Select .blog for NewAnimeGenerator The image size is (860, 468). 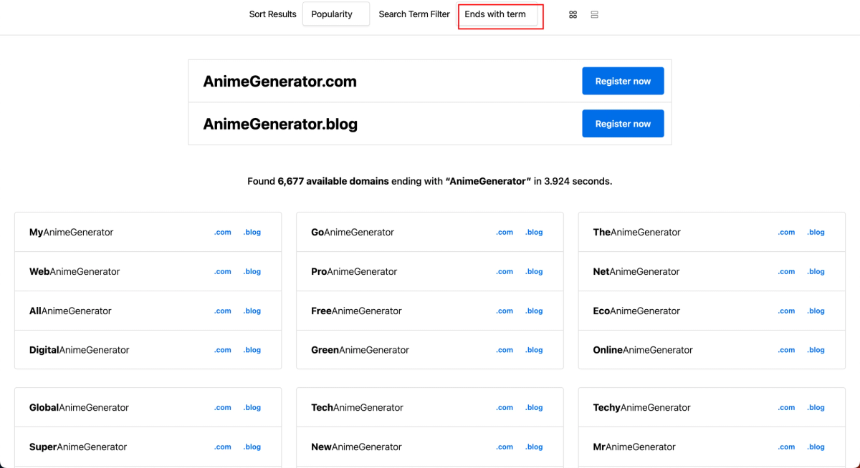point(534,447)
